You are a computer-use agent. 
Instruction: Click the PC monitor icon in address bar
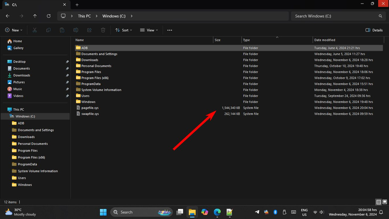[63, 16]
